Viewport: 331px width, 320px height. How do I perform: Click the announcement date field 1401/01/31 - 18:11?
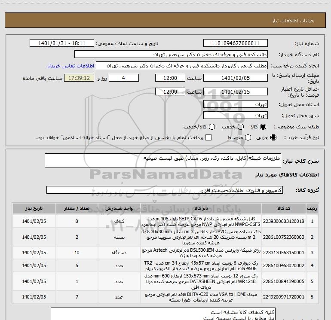coord(61,43)
